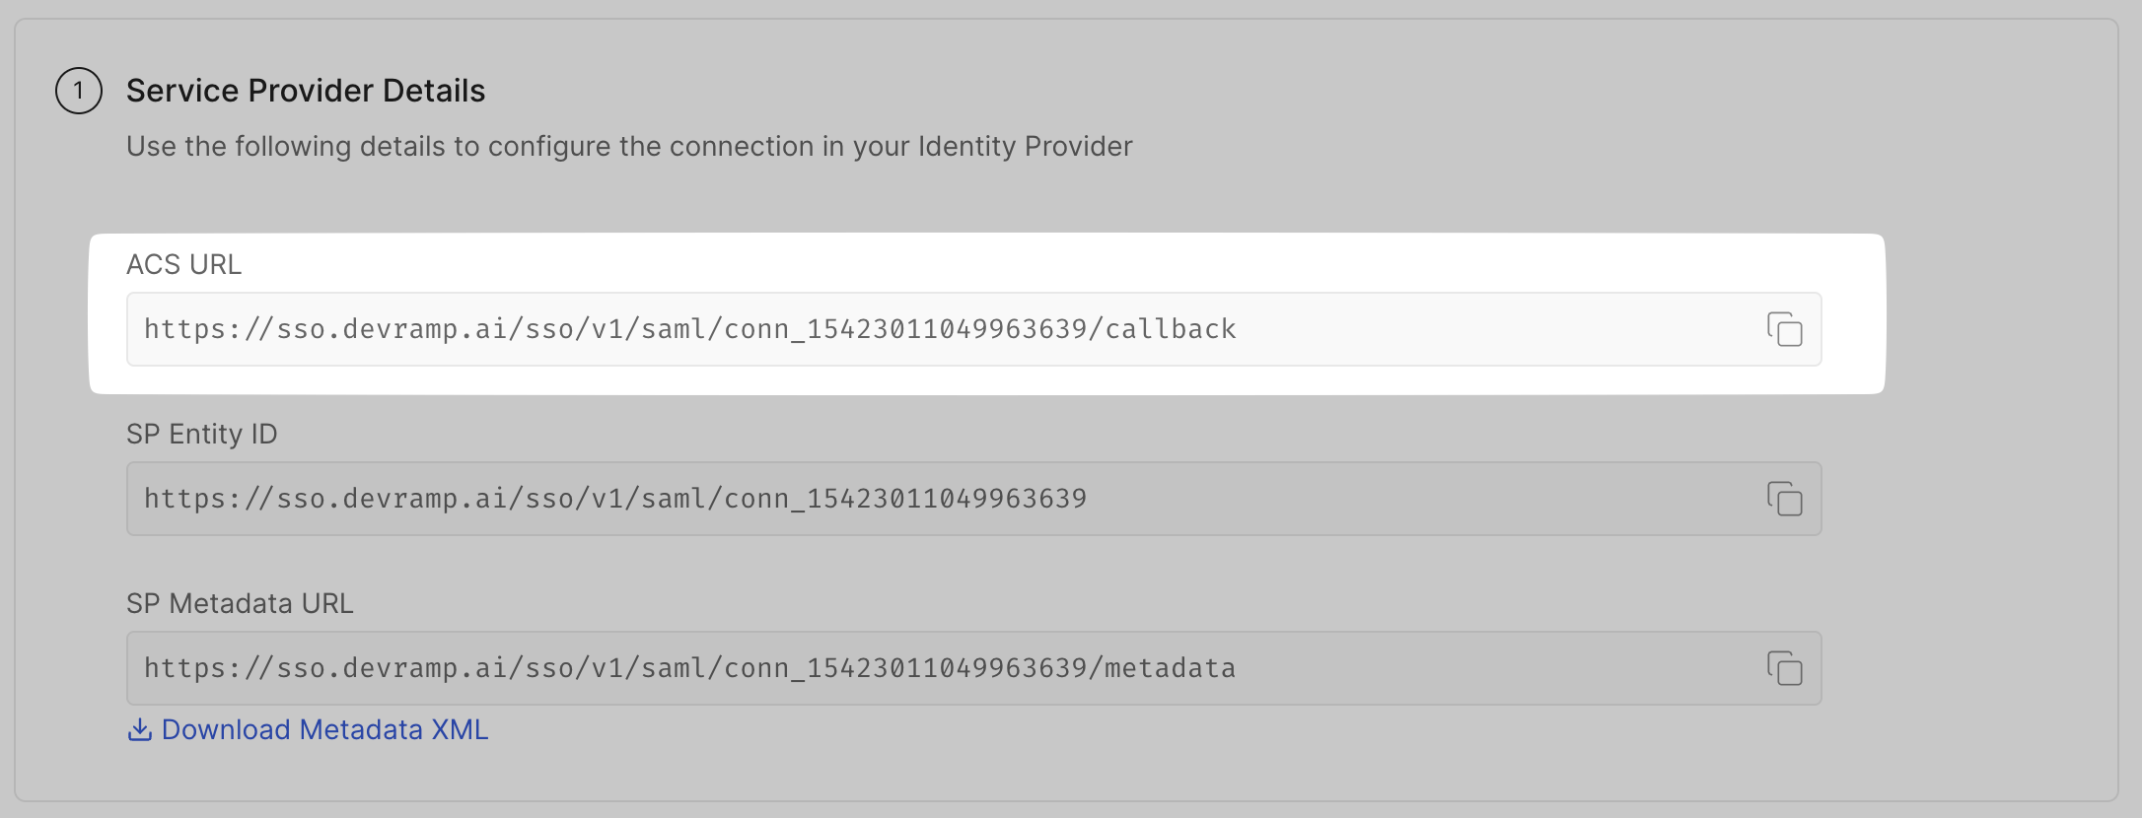Image resolution: width=2142 pixels, height=818 pixels.
Task: Click the SP Entity ID label
Action: coord(201,434)
